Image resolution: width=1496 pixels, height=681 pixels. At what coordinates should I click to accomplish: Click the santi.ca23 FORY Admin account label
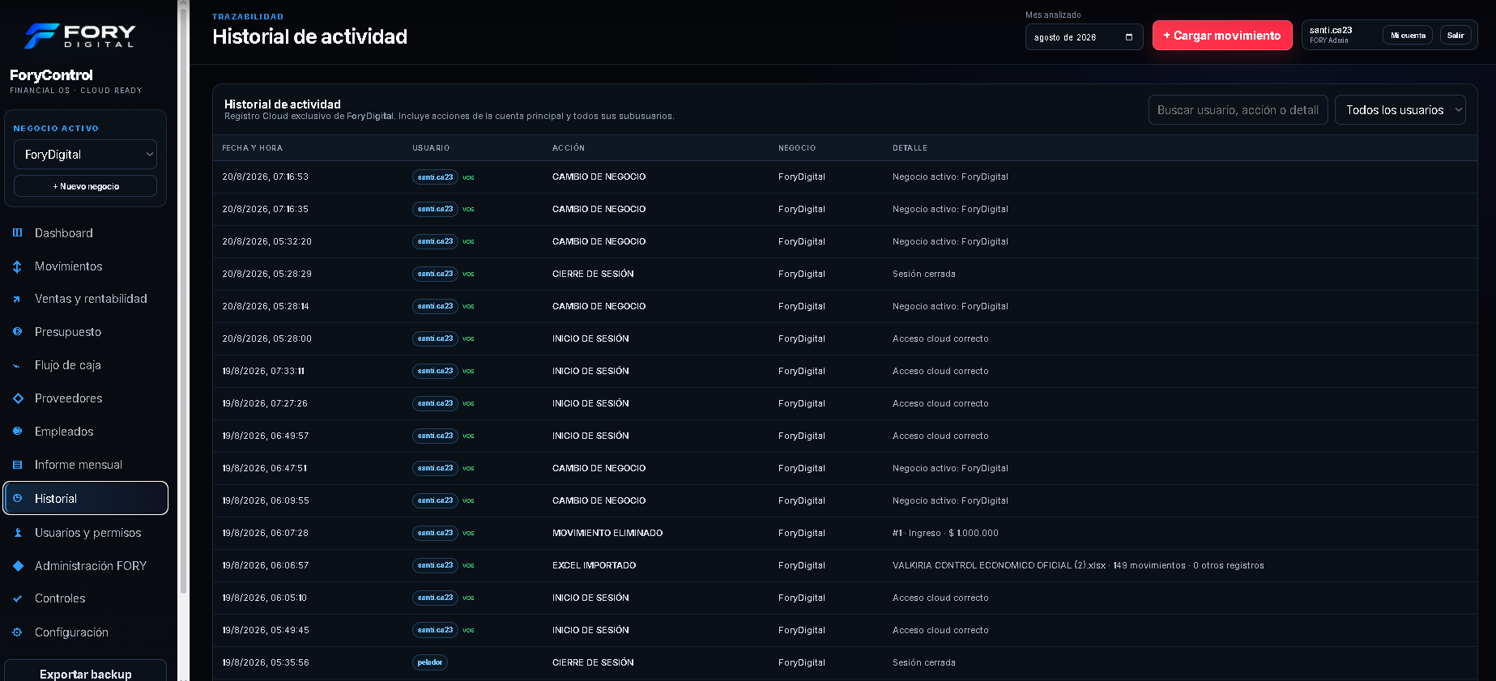point(1331,35)
